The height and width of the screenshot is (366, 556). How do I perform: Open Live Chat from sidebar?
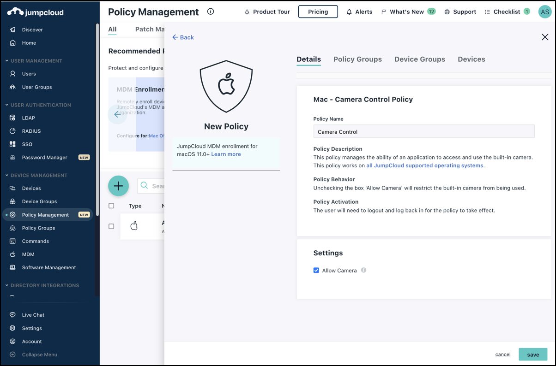(x=33, y=315)
